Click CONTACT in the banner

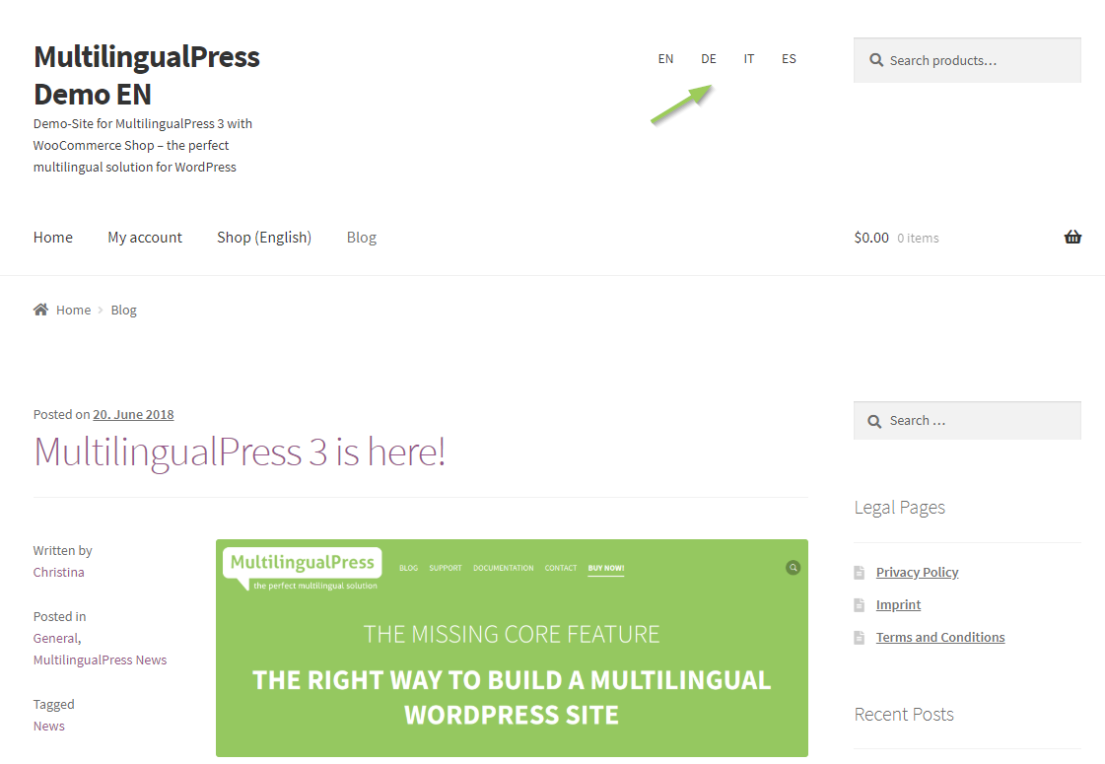coord(560,568)
